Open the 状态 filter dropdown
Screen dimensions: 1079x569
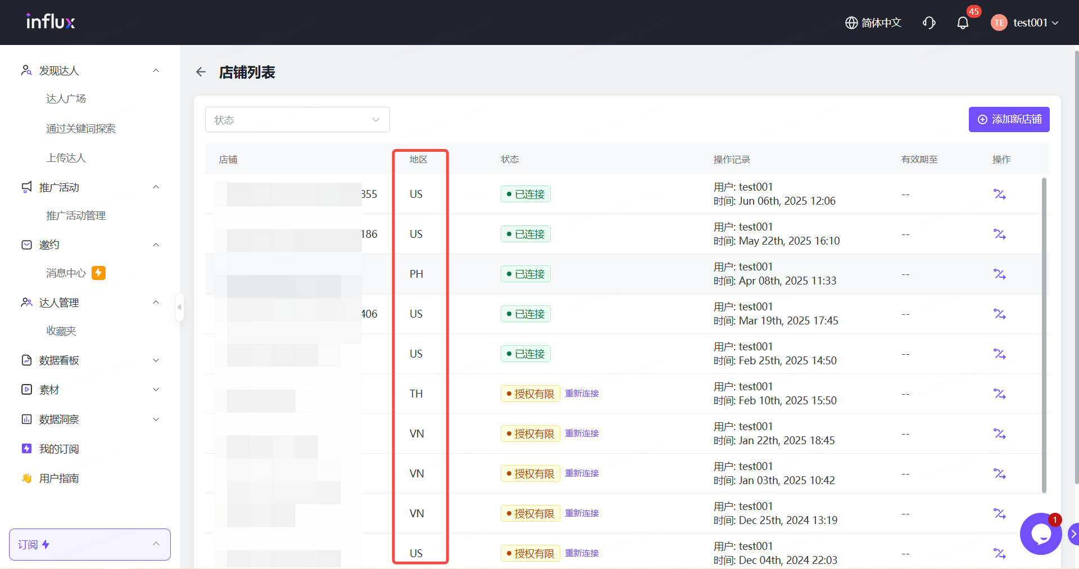(x=297, y=120)
